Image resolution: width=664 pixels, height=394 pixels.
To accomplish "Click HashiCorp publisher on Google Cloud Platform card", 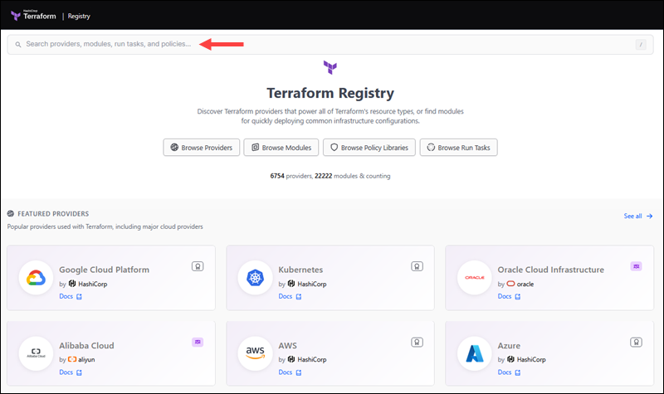I will pyautogui.click(x=92, y=284).
